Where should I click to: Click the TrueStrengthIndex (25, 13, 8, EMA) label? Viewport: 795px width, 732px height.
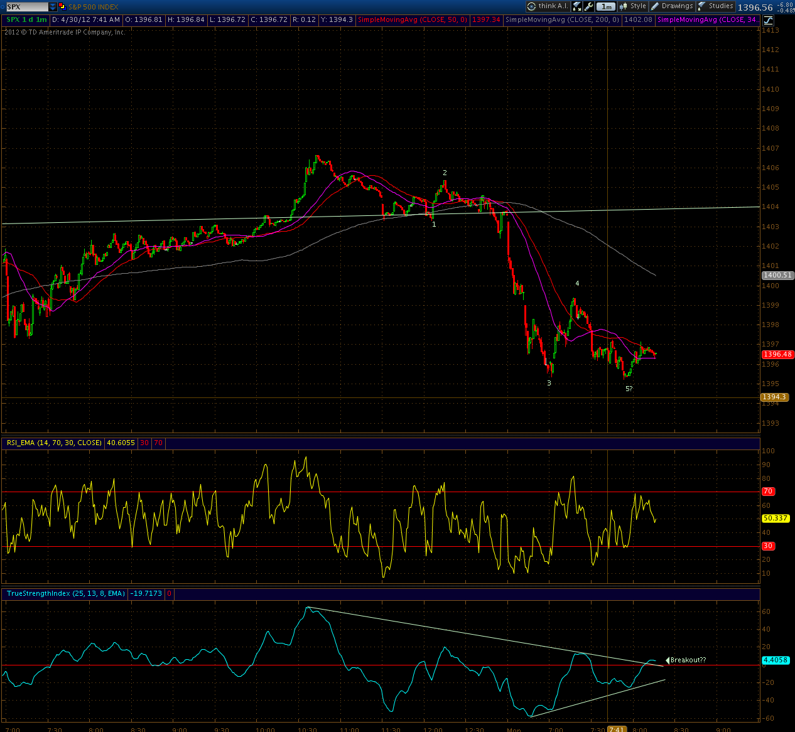[x=66, y=593]
